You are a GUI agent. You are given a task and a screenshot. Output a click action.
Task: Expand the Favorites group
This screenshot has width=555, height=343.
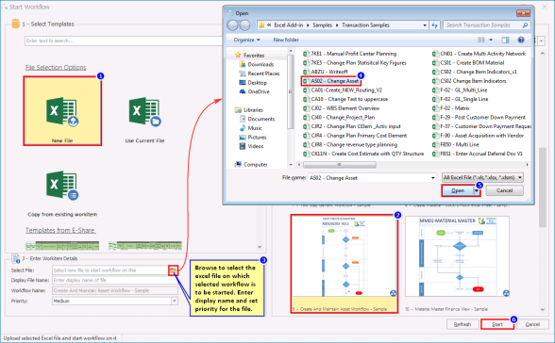tap(249, 55)
